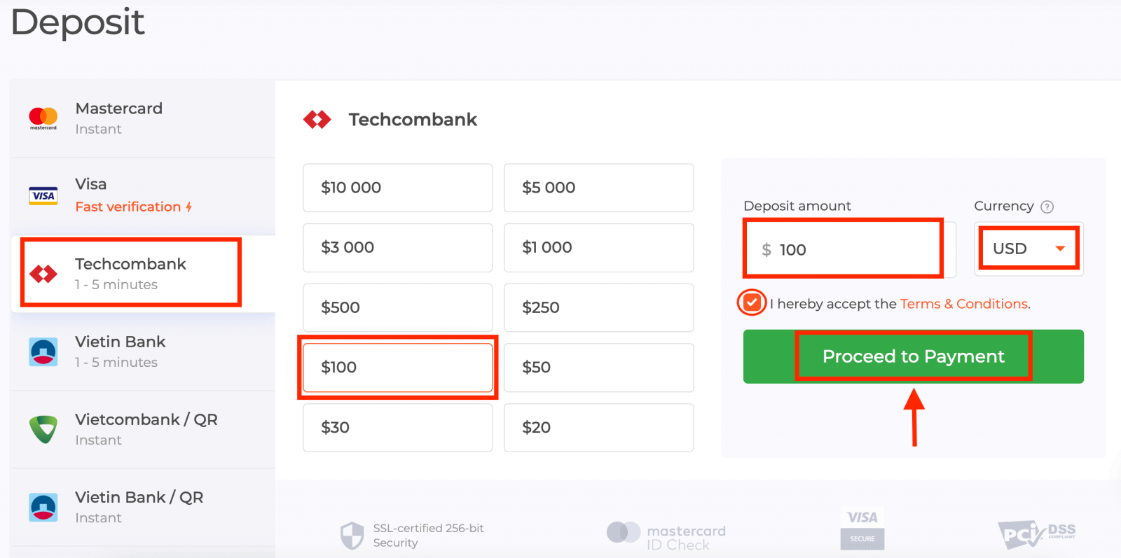Screen dimensions: 1121x558
Task: Click the orange dropdown arrow beside USD
Action: pos(1060,249)
